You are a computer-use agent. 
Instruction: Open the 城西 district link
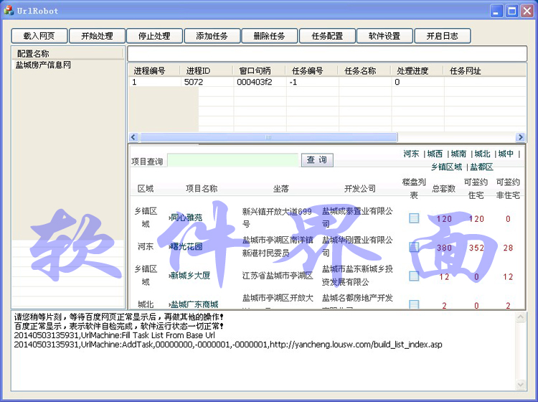435,154
